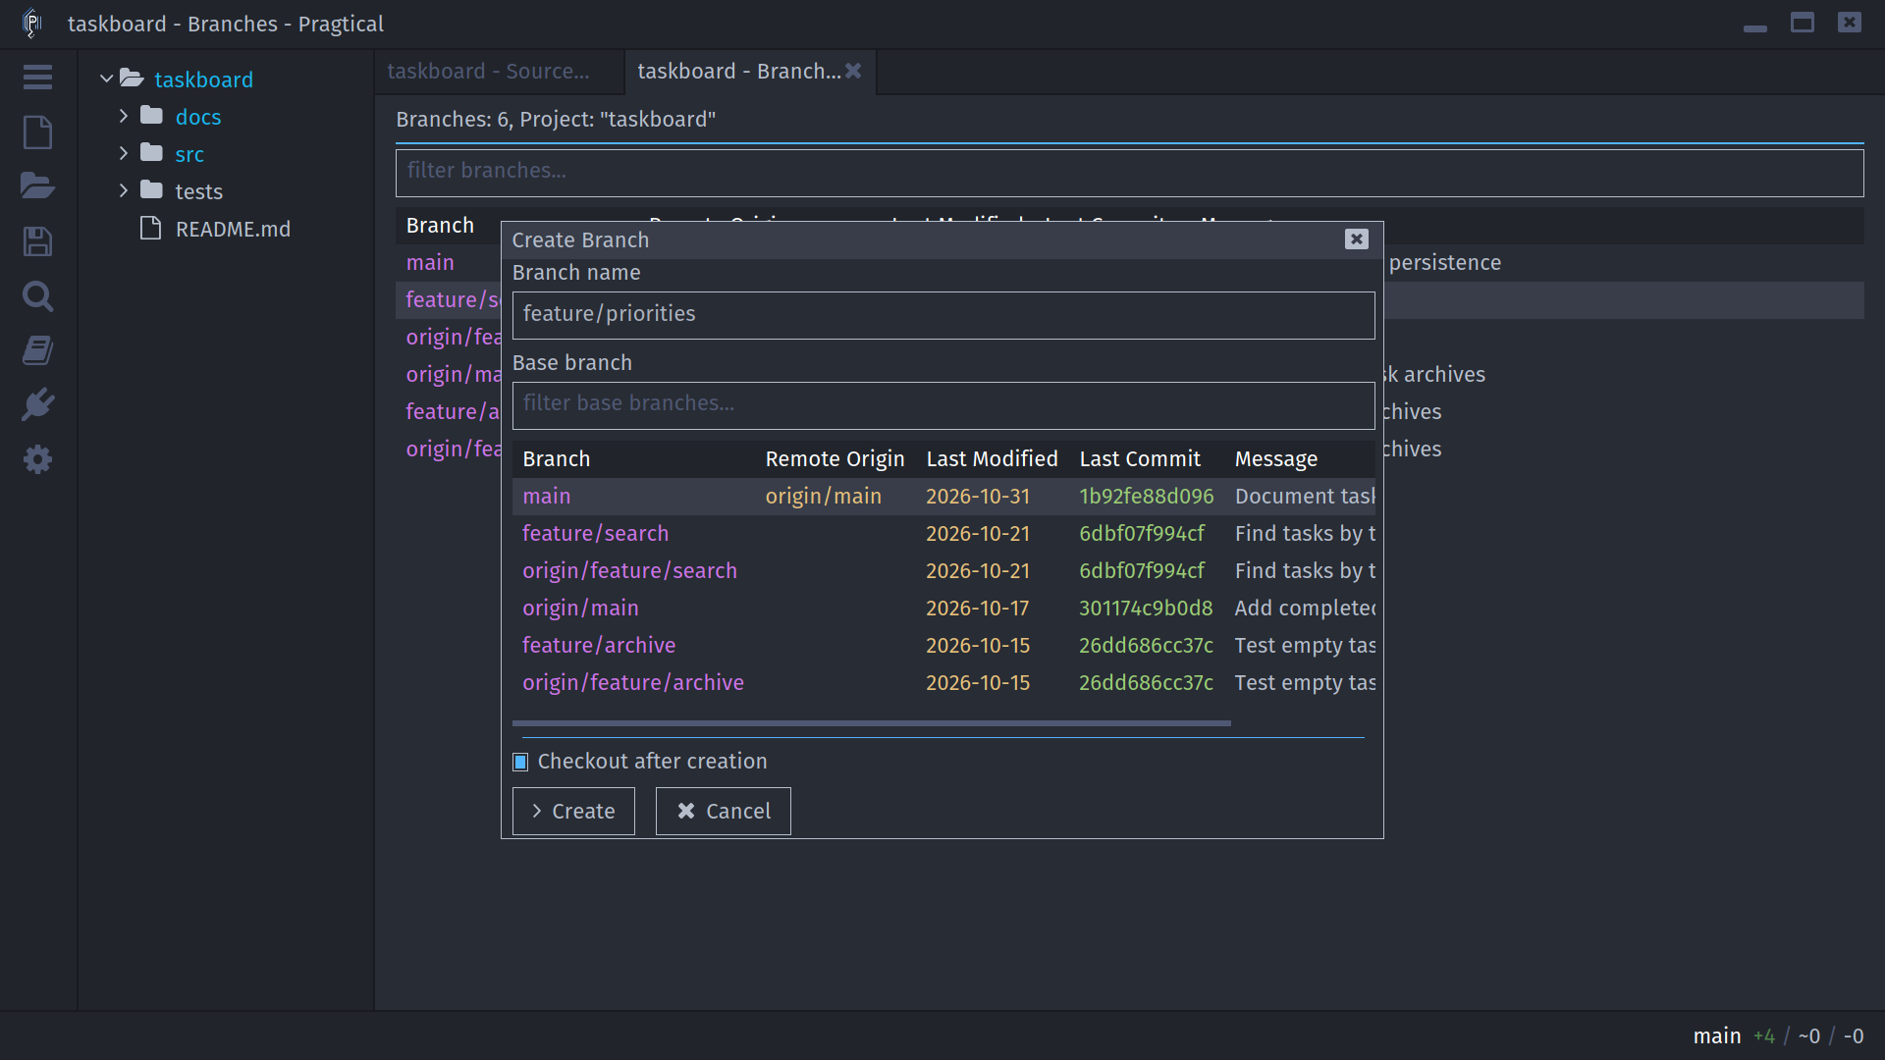
Task: Open the hamburger menu icon
Action: [x=37, y=77]
